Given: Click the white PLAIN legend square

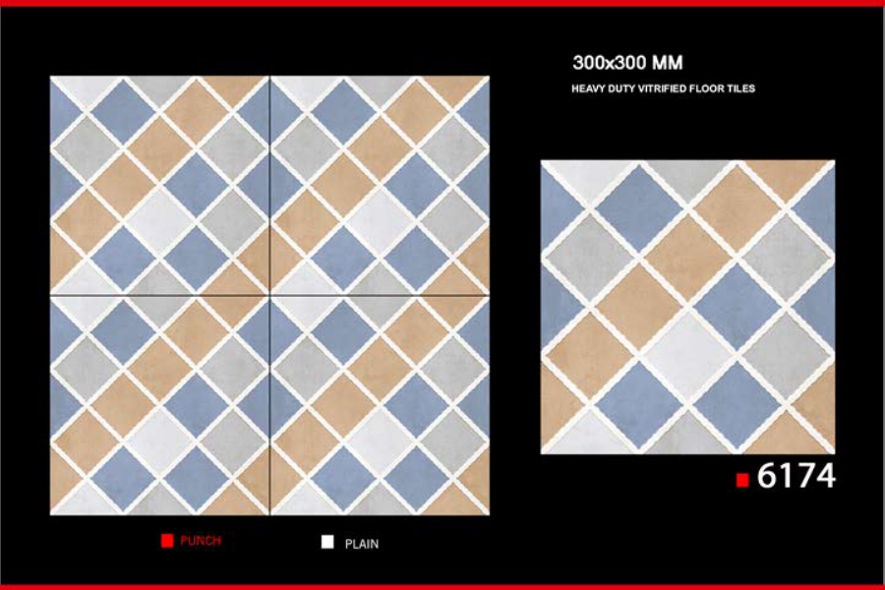Looking at the screenshot, I should 327,542.
